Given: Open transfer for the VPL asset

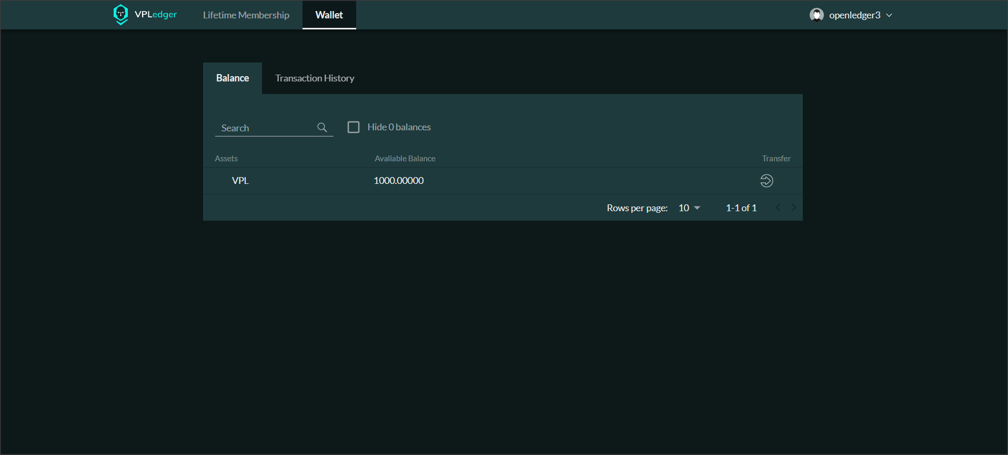Looking at the screenshot, I should [x=767, y=181].
